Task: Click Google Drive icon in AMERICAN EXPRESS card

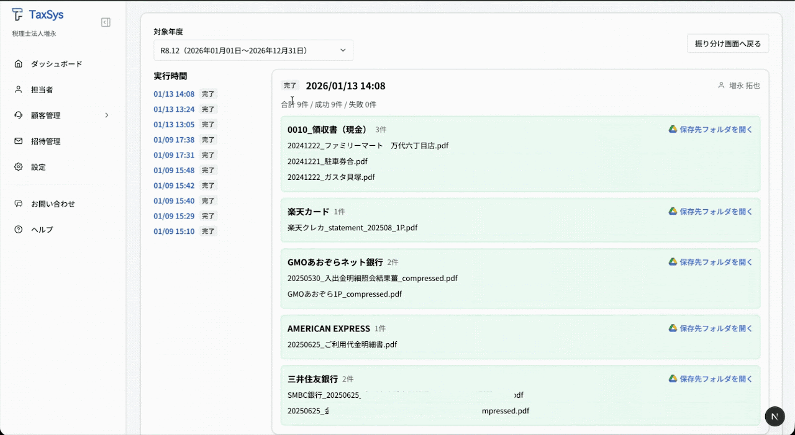Action: [x=673, y=328]
